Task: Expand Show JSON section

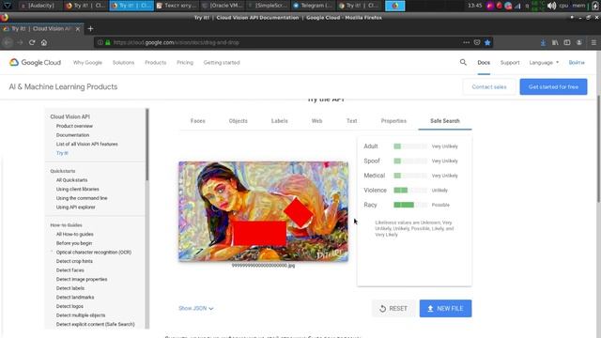Action: coord(196,308)
